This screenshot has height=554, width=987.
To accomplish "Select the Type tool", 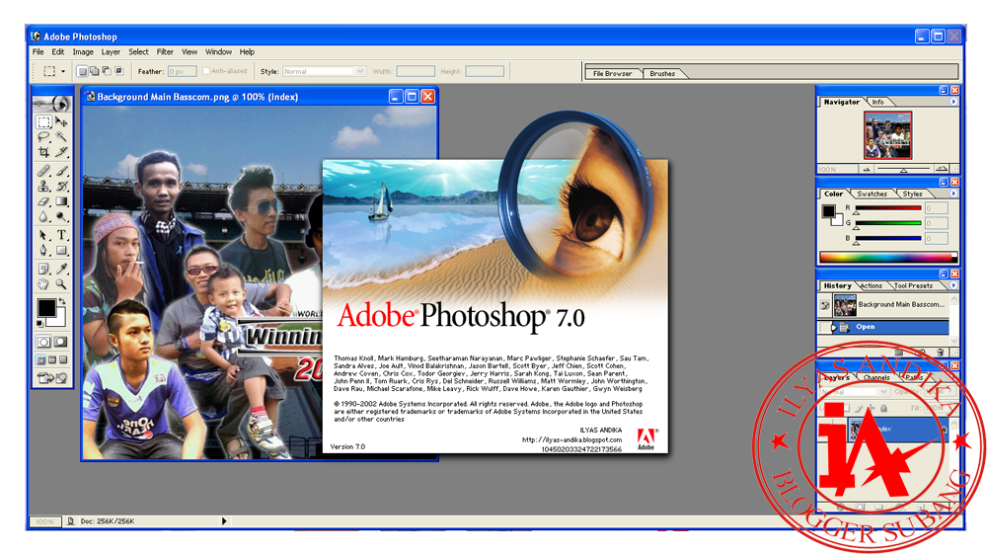I will (61, 235).
